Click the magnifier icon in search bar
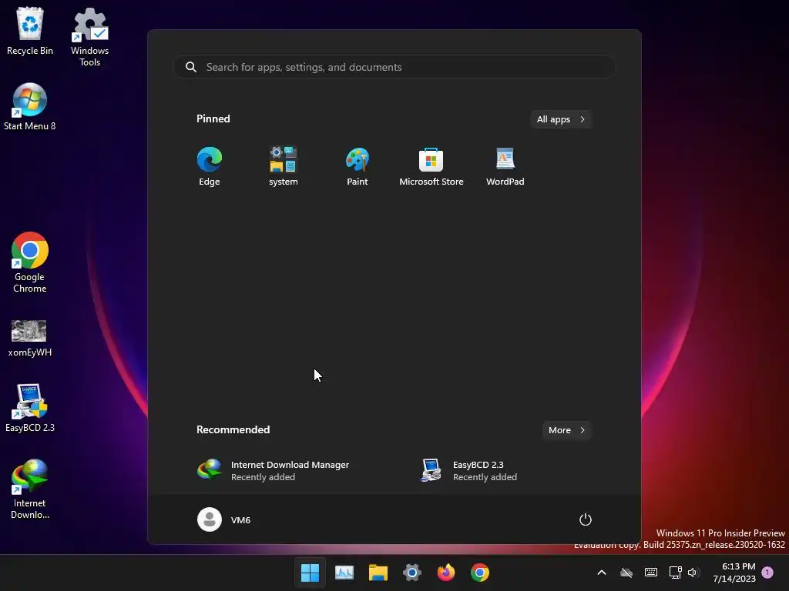Screen dimensions: 789x591 pyautogui.click(x=191, y=68)
